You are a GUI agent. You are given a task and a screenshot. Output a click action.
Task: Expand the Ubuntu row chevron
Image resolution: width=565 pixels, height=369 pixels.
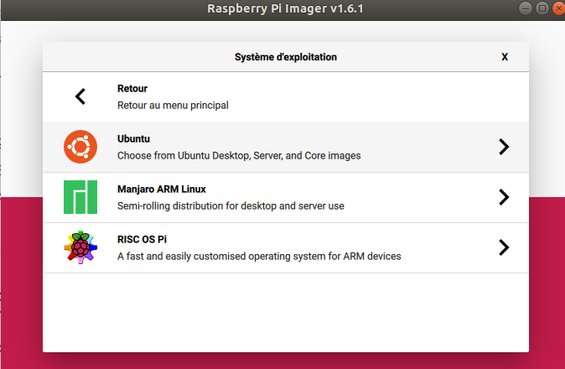[504, 147]
